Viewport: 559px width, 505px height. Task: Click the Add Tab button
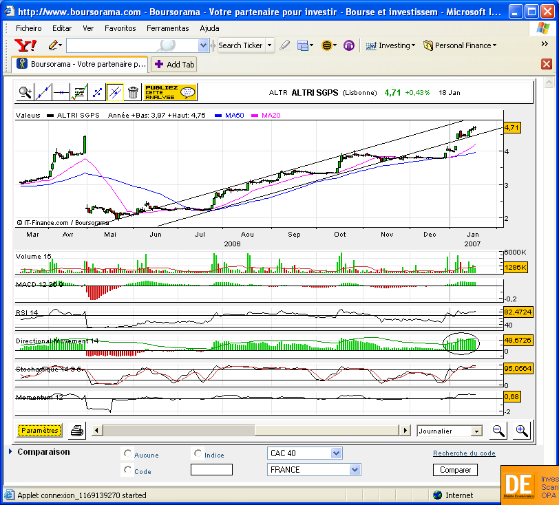tap(174, 65)
